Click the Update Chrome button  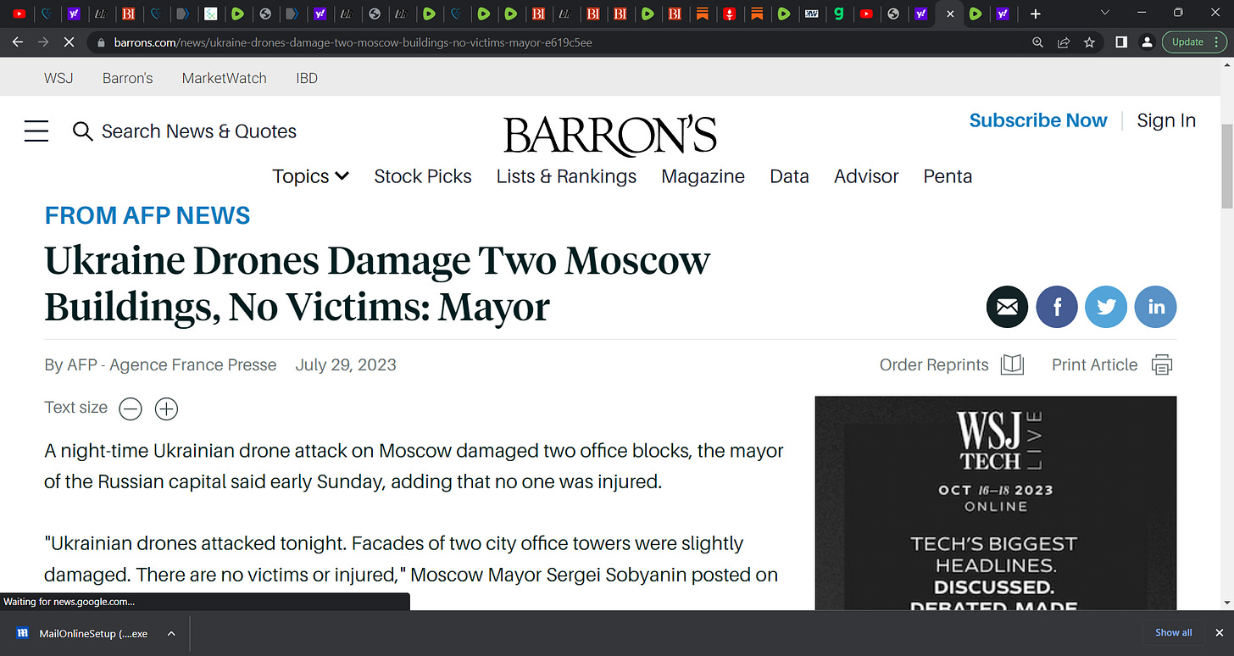1194,42
